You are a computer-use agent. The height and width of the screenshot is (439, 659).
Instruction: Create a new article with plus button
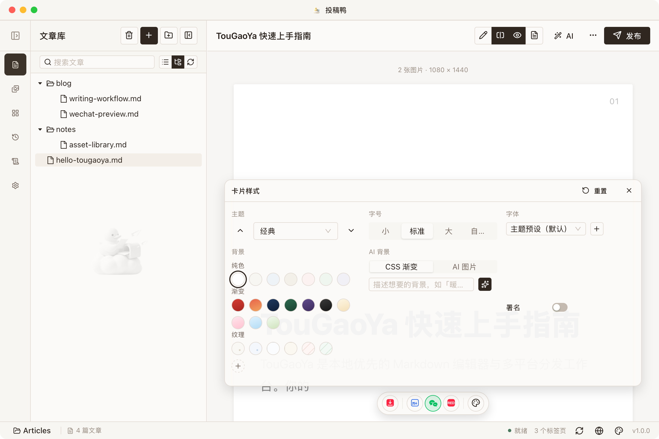pyautogui.click(x=149, y=36)
